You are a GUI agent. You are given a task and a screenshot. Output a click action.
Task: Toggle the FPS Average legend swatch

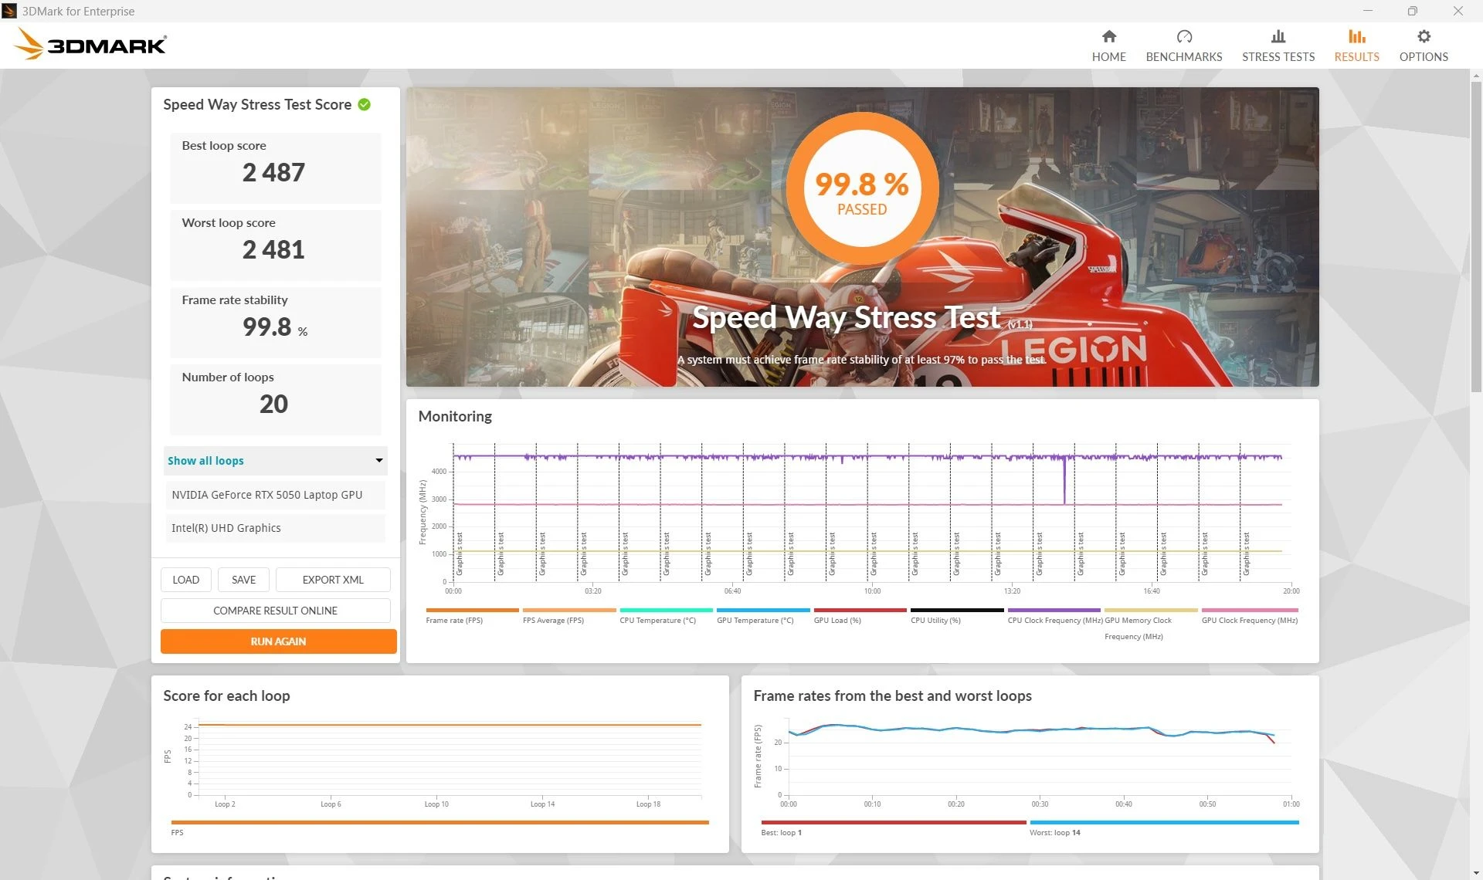(x=569, y=611)
